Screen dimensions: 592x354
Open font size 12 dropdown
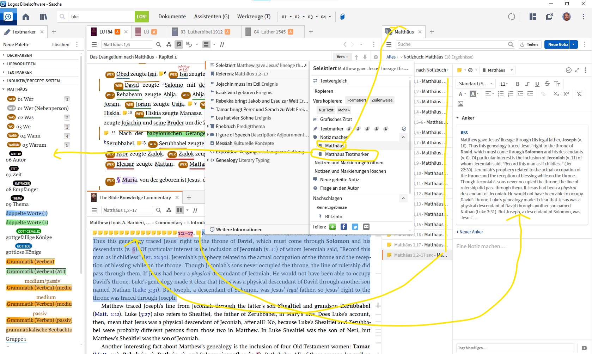pos(504,84)
